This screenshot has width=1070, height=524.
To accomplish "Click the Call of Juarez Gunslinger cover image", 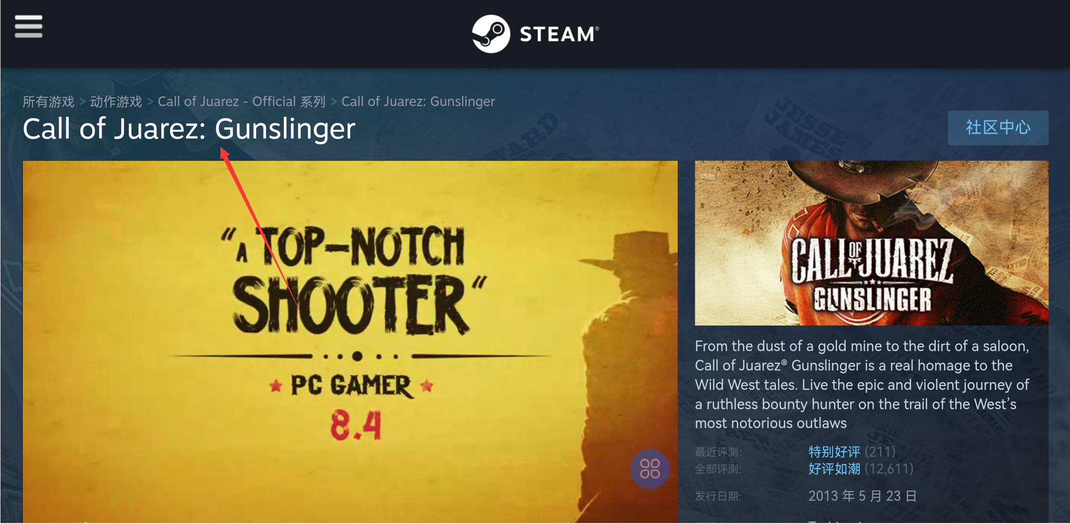I will pyautogui.click(x=871, y=243).
